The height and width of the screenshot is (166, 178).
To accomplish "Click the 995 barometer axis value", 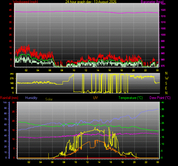I will [x=163, y=41].
